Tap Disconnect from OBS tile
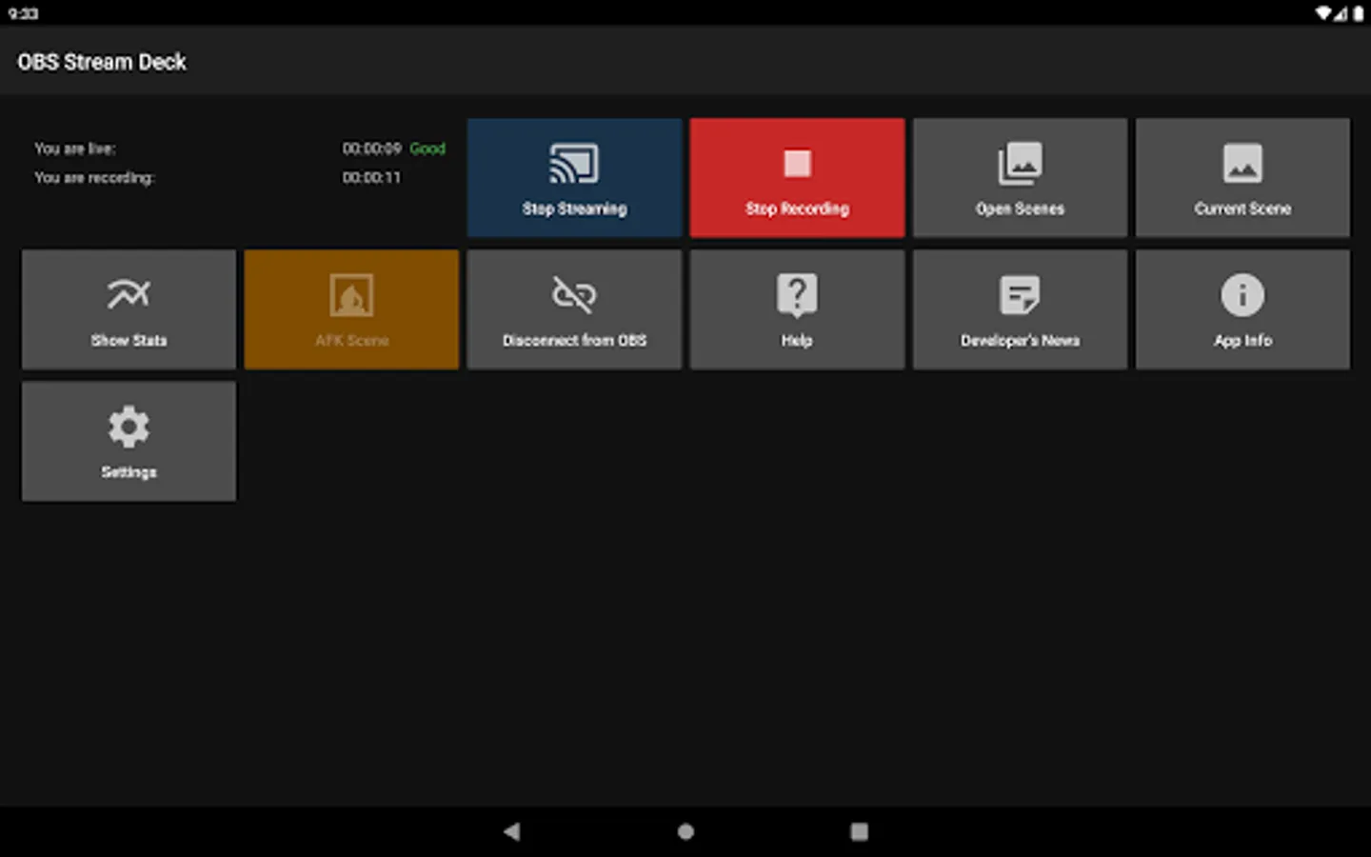 point(574,309)
